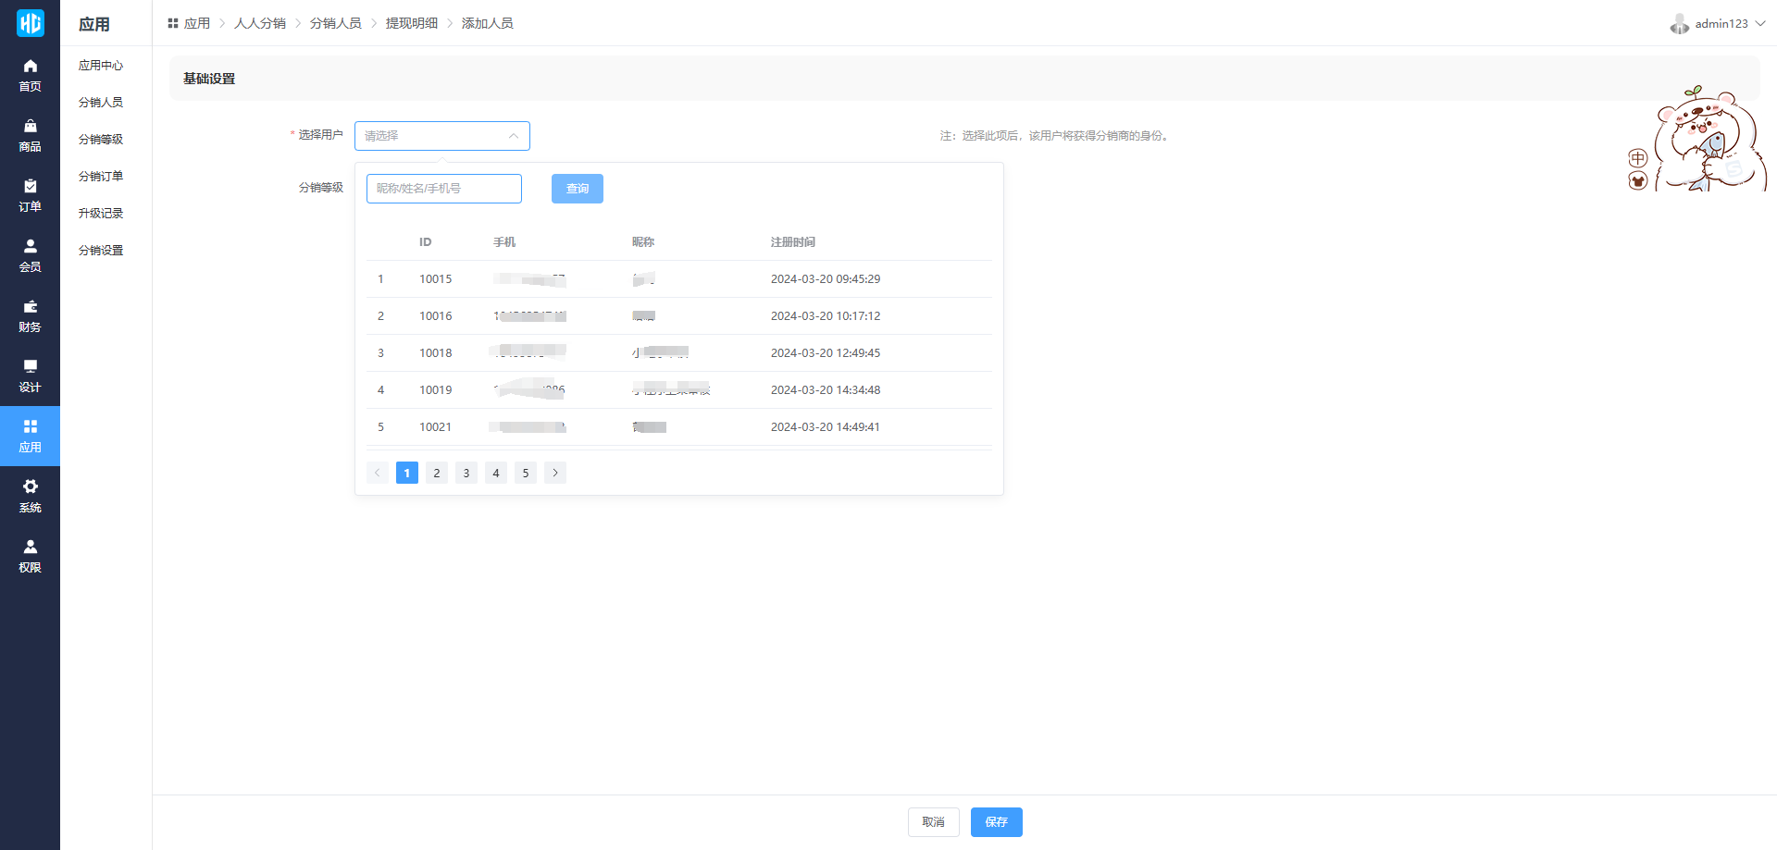1777x850 pixels.
Task: Open 分销等级 in the submenu
Action: pyautogui.click(x=101, y=140)
